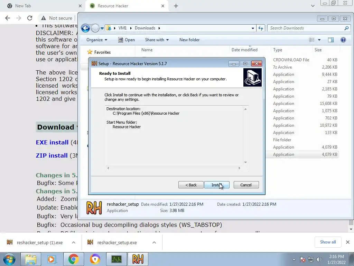Screen dimensions: 354x266
Task: Open Explorer recent locations dropdown arrow
Action: pyautogui.click(x=102, y=28)
